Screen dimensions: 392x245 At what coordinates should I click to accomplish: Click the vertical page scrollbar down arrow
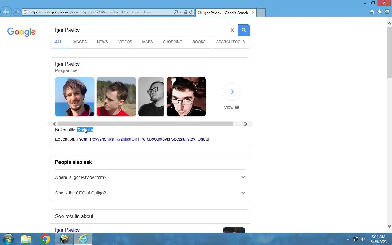pyautogui.click(x=389, y=226)
